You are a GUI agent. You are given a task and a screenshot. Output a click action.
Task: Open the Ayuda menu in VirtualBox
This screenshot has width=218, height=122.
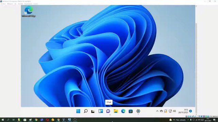(35, 4)
